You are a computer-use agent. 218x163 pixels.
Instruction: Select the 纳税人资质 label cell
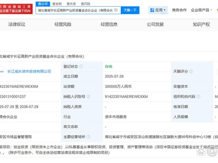(82, 107)
